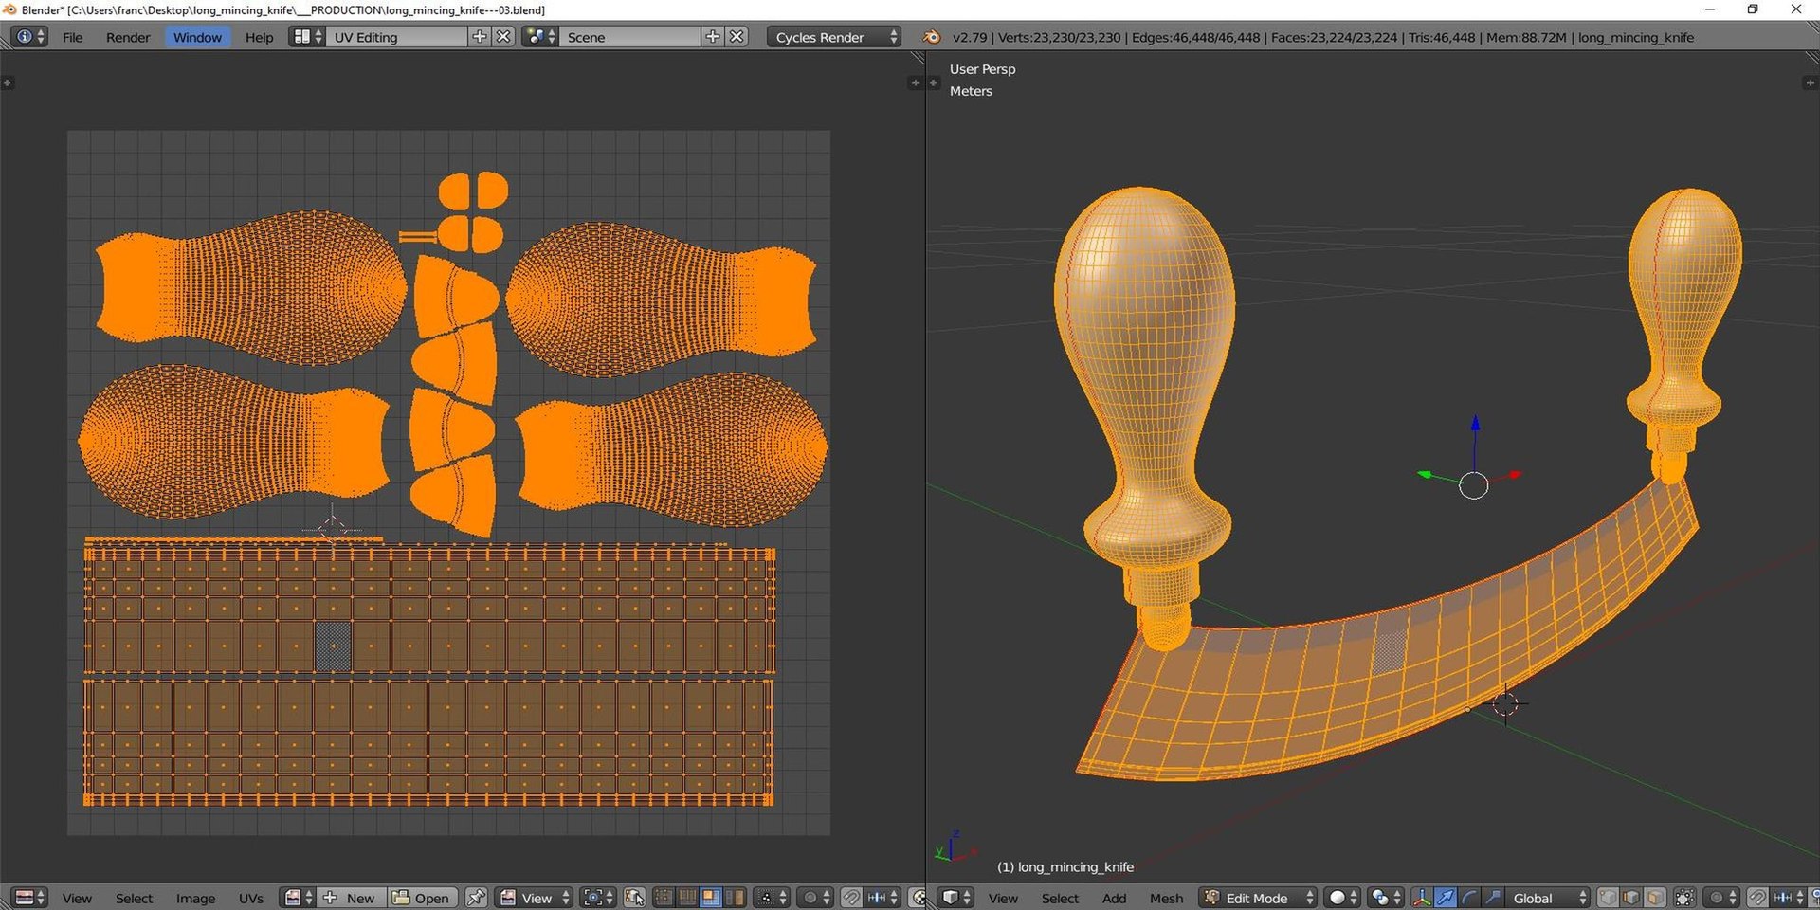The height and width of the screenshot is (910, 1820).
Task: Open the Add menu in 3D view
Action: tap(1114, 898)
